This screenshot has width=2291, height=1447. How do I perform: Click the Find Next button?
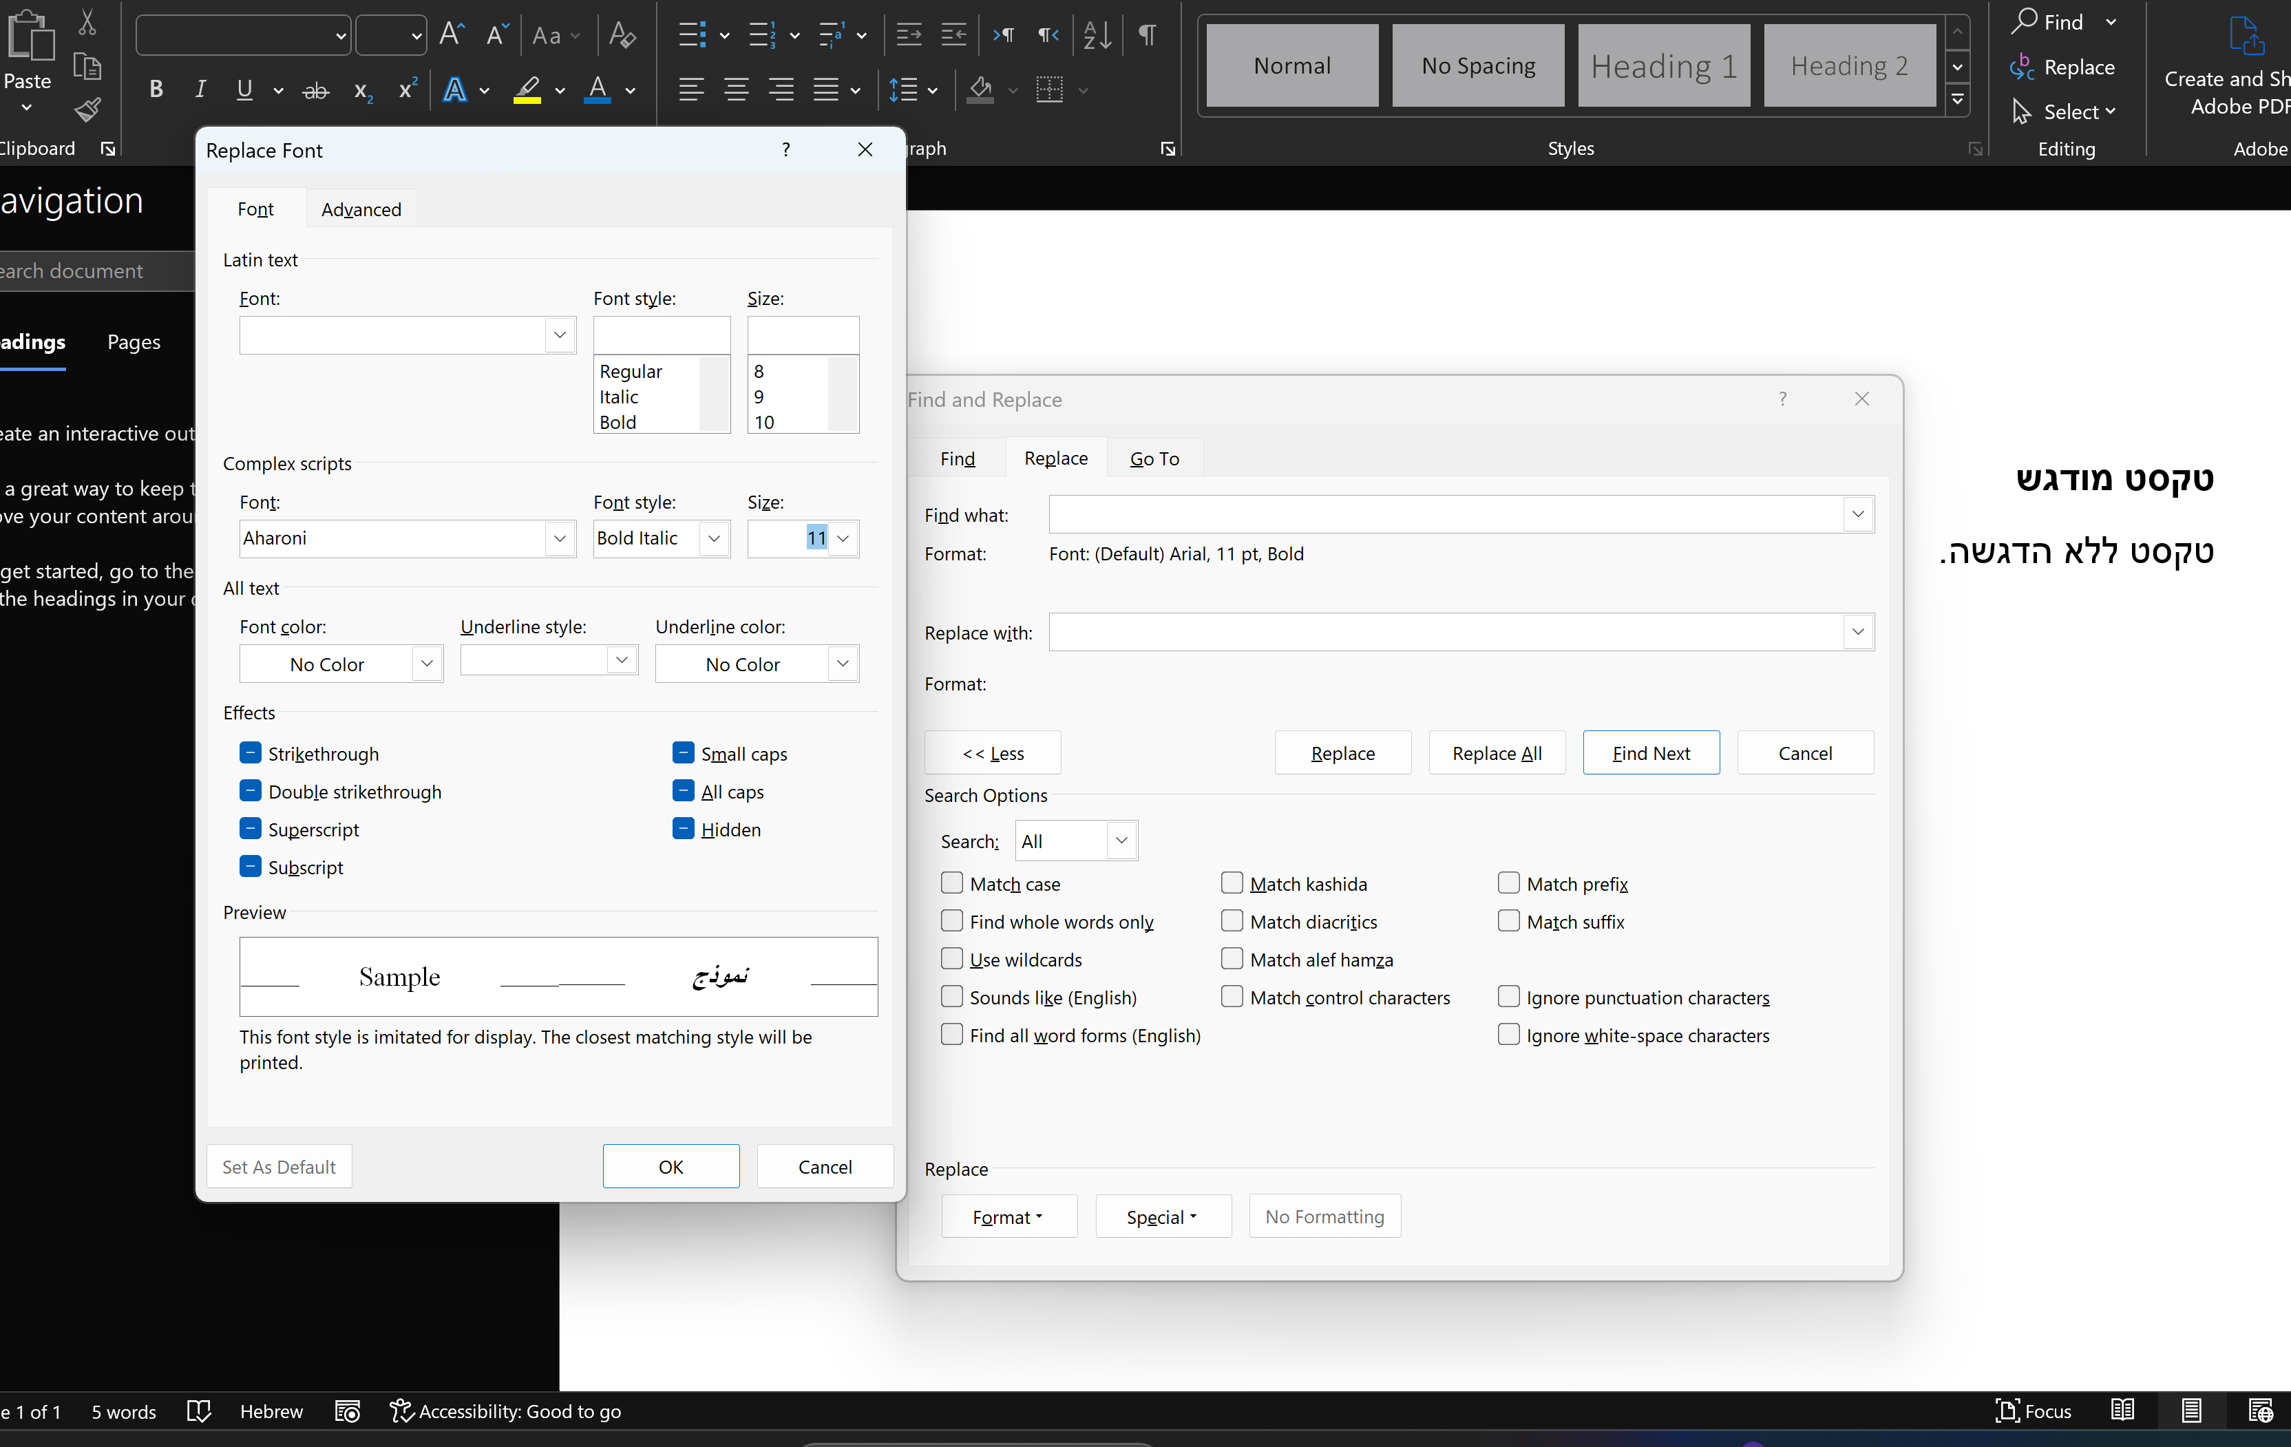pyautogui.click(x=1651, y=752)
